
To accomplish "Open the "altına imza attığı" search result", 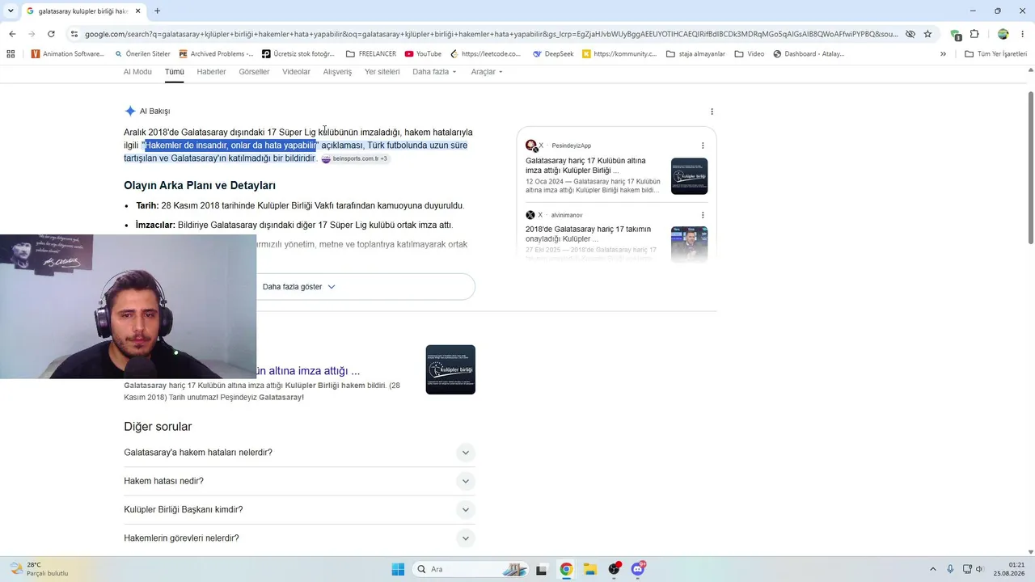I will point(308,371).
